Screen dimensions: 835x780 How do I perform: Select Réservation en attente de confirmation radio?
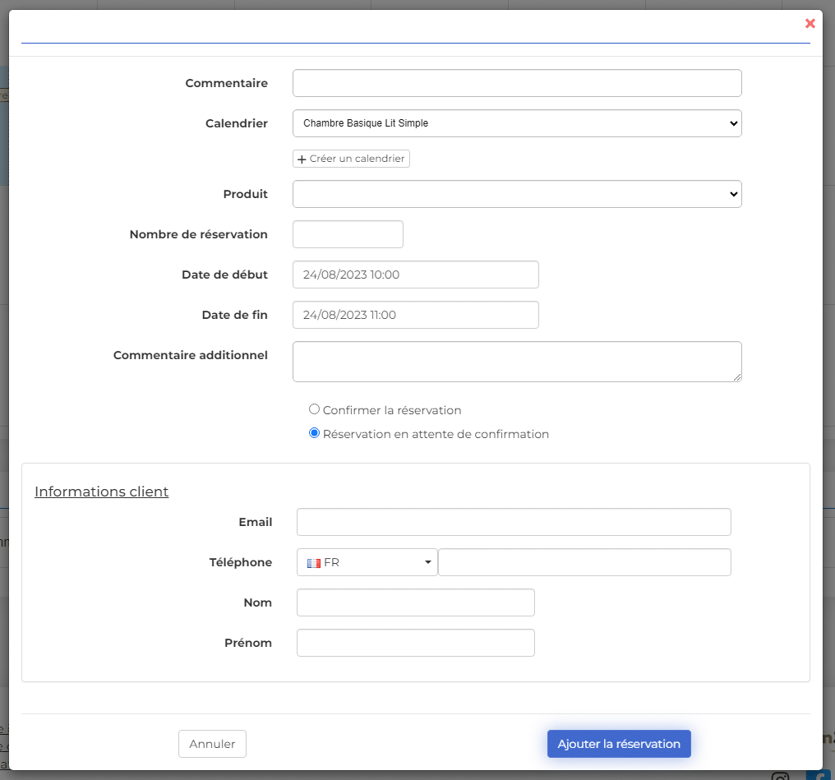point(314,433)
